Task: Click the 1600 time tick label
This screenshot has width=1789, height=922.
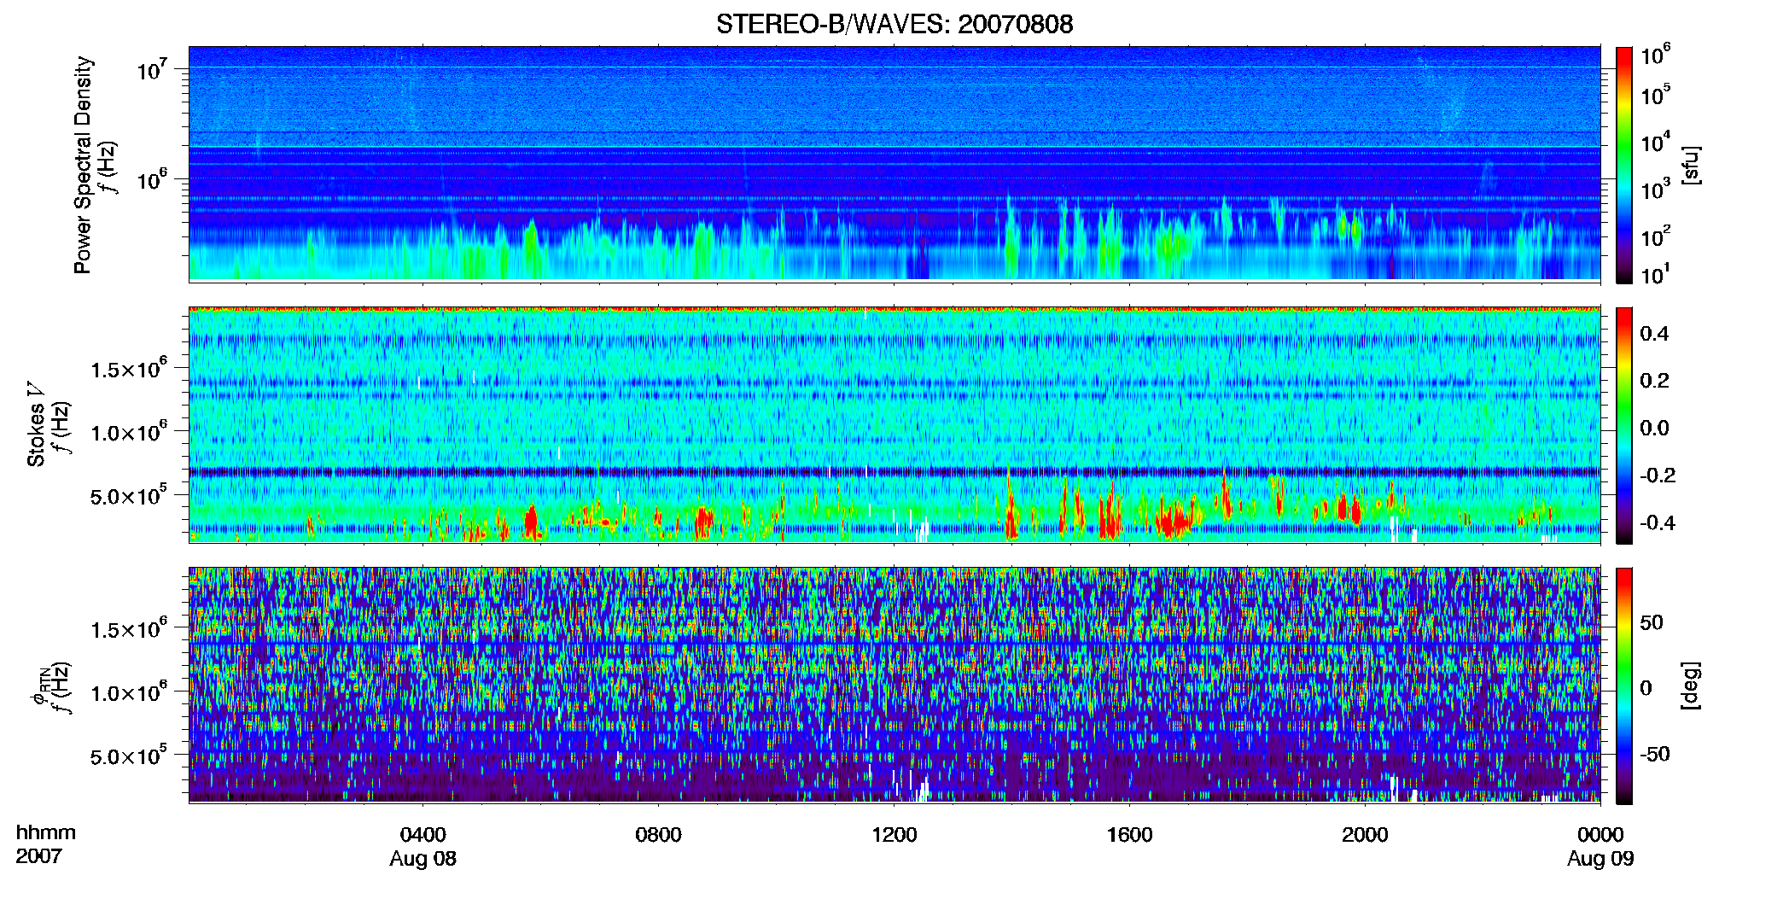Action: pos(1130,835)
